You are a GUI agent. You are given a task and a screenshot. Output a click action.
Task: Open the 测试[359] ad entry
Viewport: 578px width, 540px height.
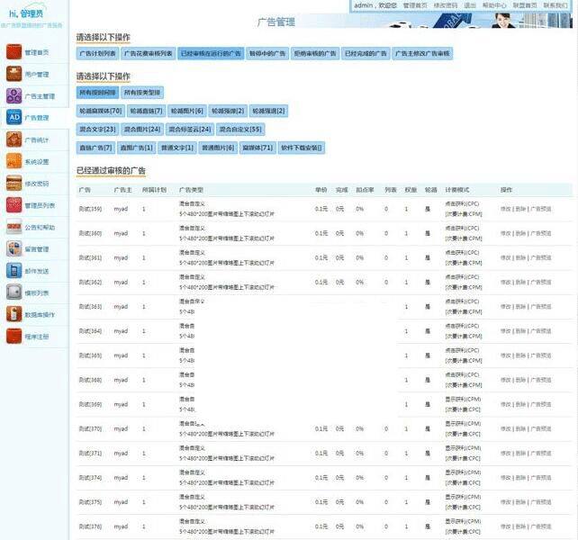(90, 209)
